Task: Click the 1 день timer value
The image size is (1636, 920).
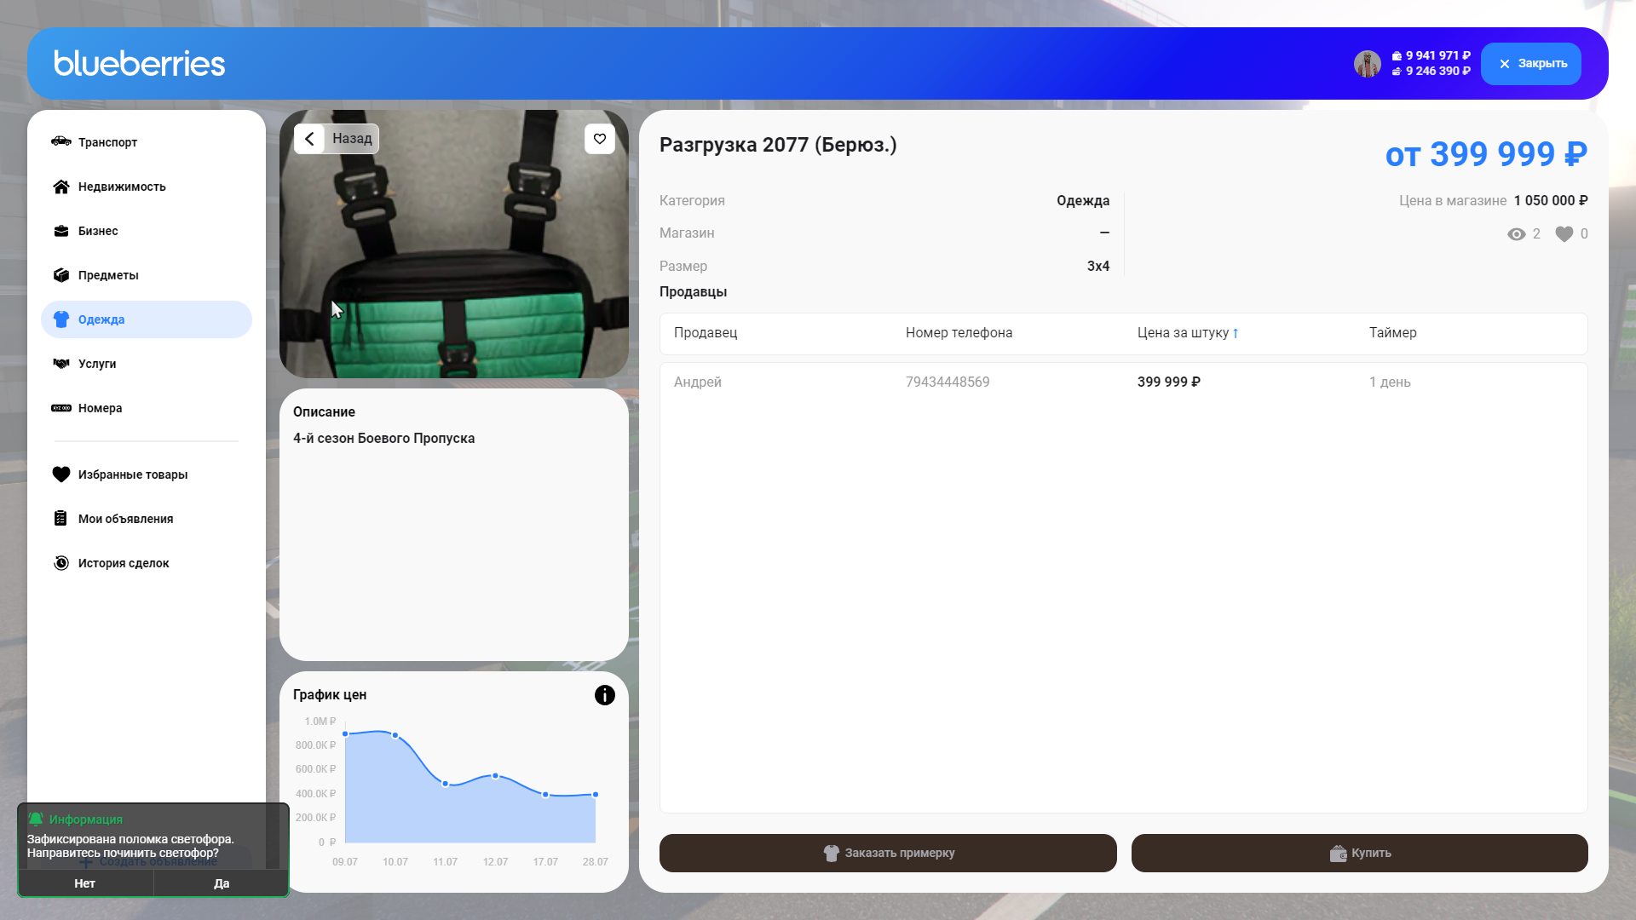Action: [1390, 382]
